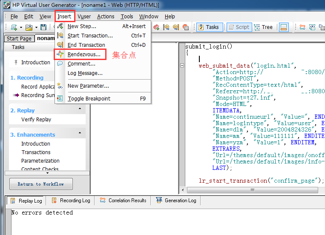Open the Edit menu
The width and height of the screenshot is (325, 235).
coord(29,16)
